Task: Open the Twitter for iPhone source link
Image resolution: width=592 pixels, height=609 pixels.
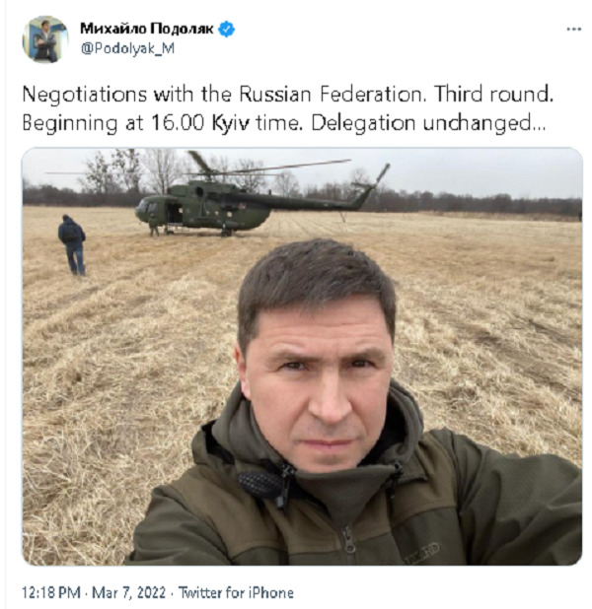Action: pyautogui.click(x=236, y=592)
